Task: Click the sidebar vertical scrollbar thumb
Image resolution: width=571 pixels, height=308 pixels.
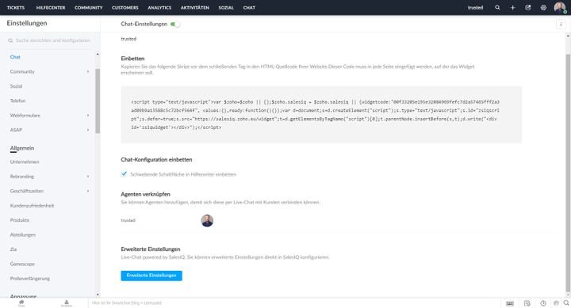Action: click(x=98, y=101)
